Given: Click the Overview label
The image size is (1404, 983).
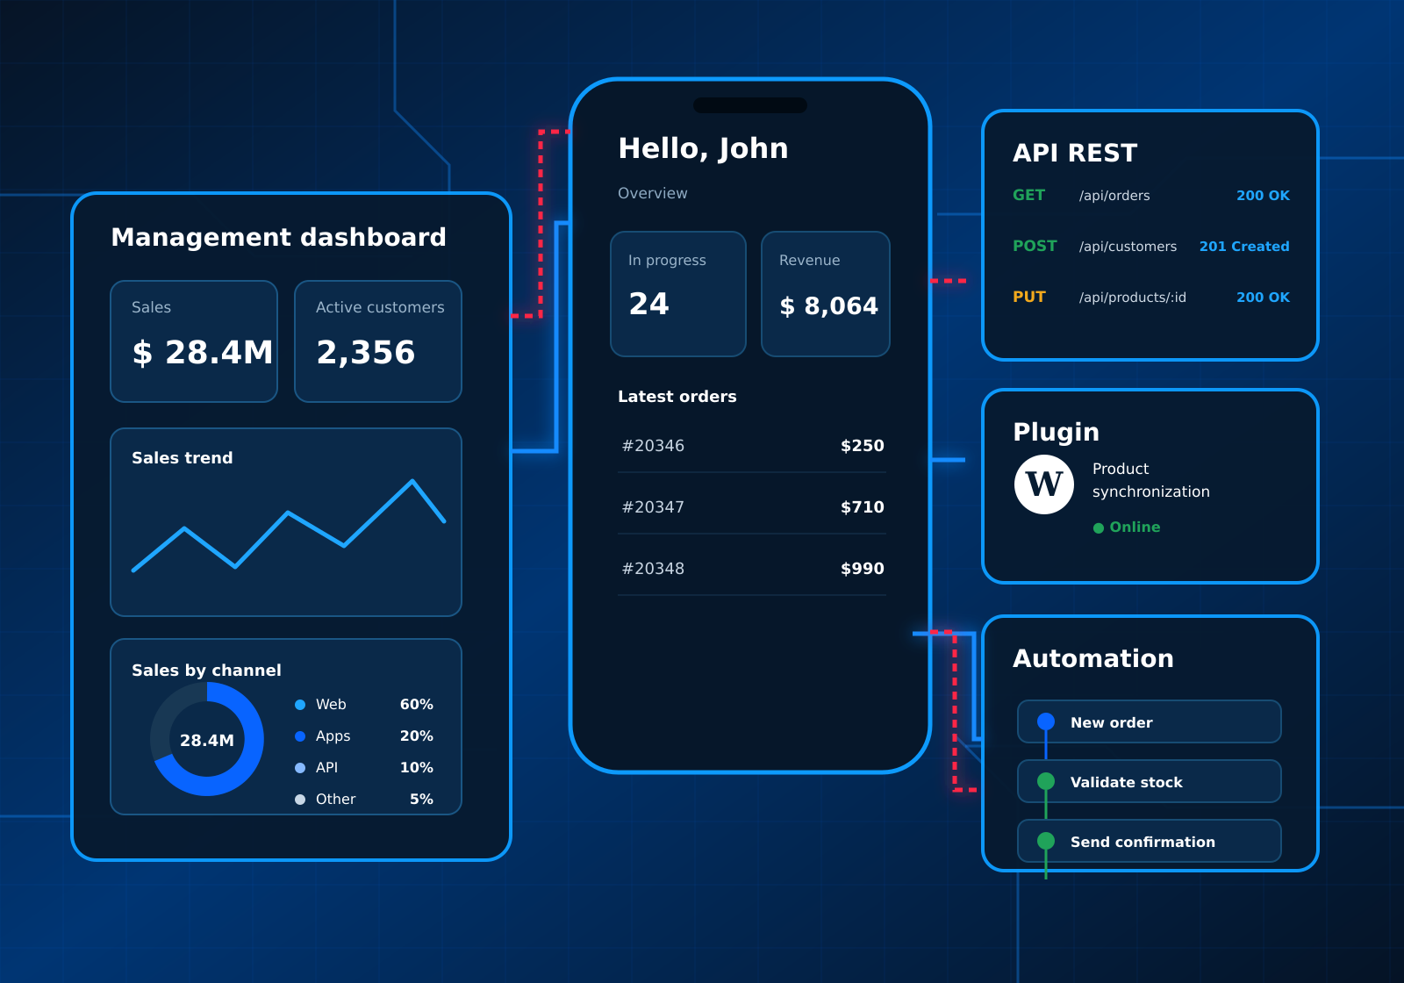Looking at the screenshot, I should coord(653,193).
